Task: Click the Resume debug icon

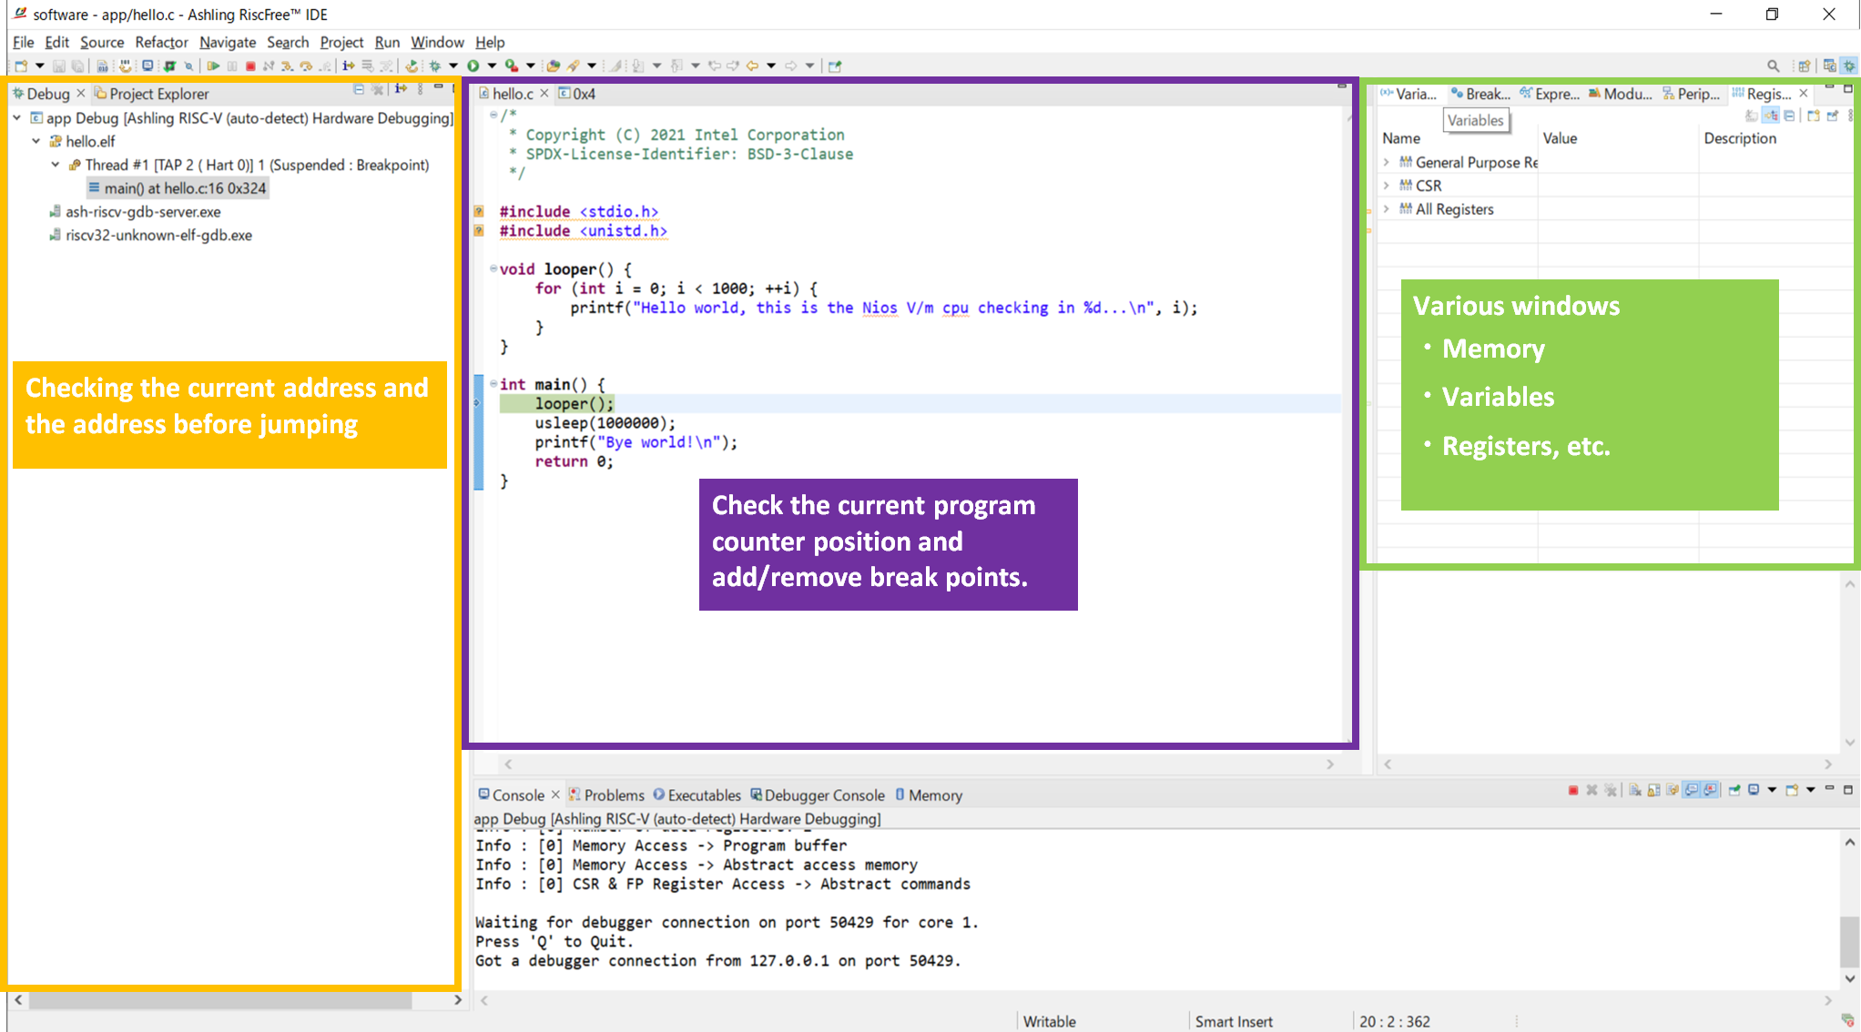Action: point(215,66)
